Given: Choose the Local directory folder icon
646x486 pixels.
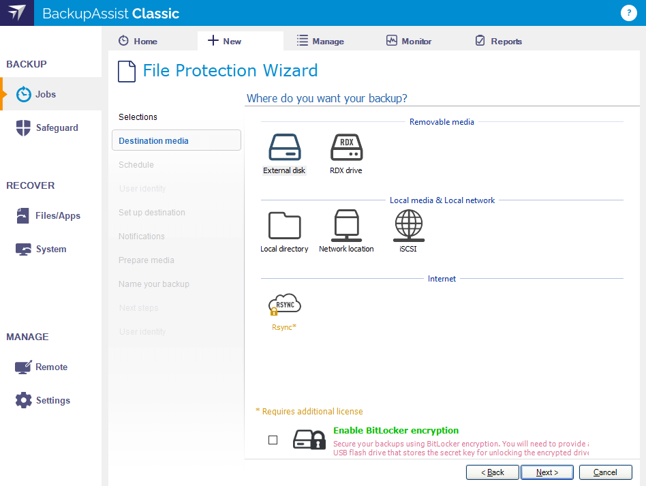Looking at the screenshot, I should click(x=284, y=225).
